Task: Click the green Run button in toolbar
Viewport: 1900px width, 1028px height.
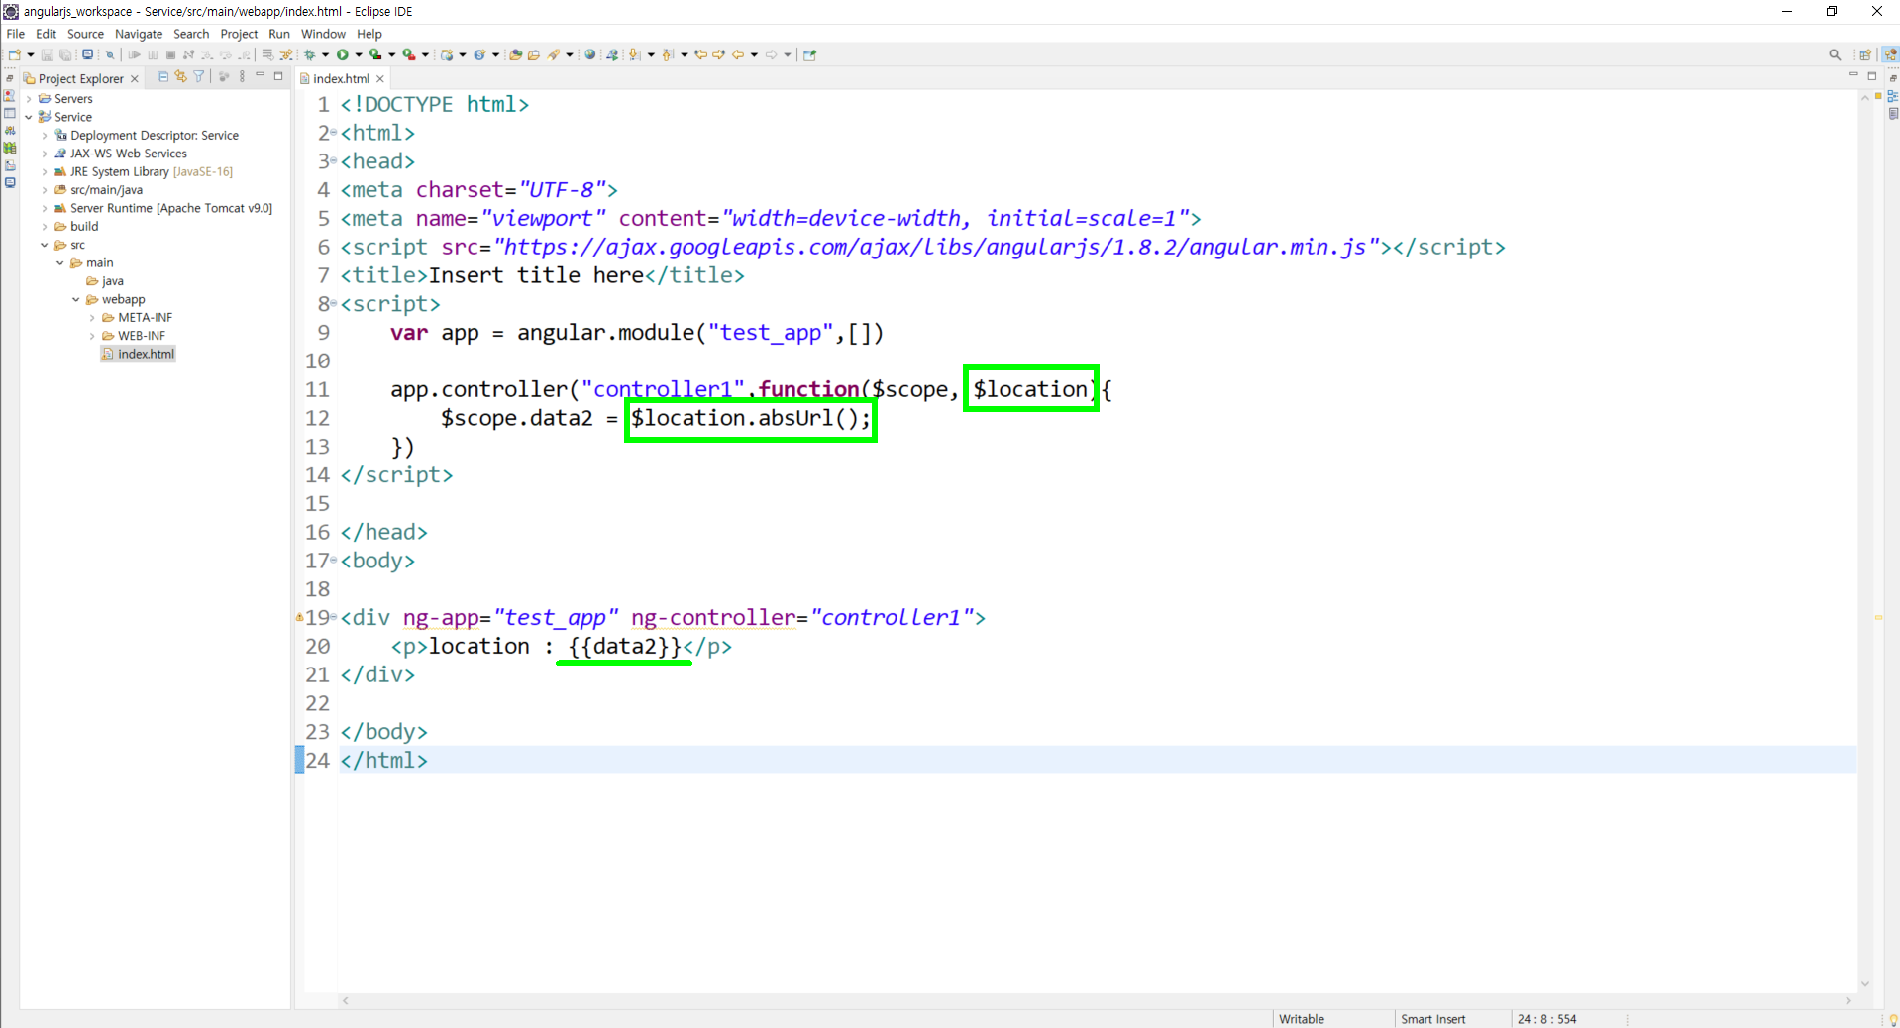Action: pyautogui.click(x=343, y=55)
